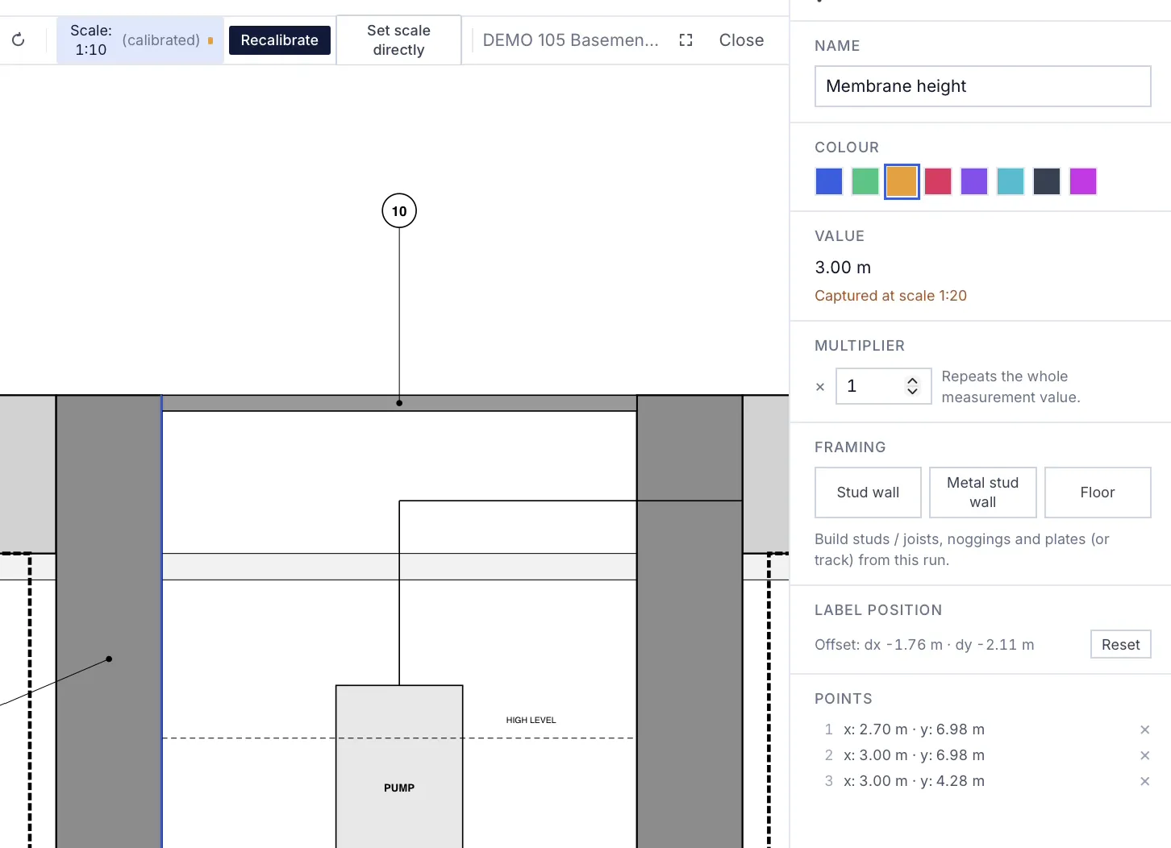Choose the crimson red colour swatch
Screen dimensions: 1171x848
click(938, 181)
